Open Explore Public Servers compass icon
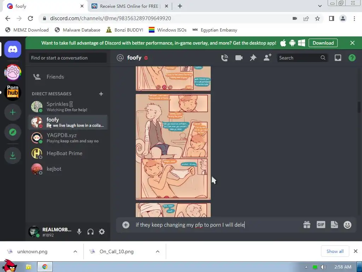Screen dimensions: 362x272 [13, 132]
